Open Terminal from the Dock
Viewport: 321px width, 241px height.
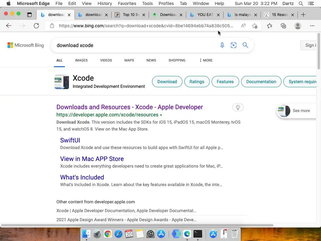click(198, 234)
